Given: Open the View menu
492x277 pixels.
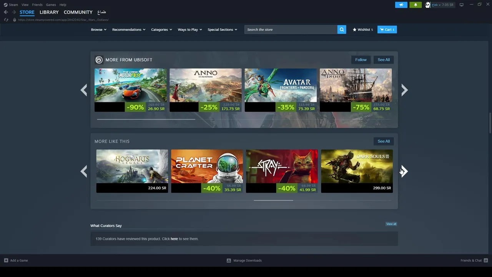Looking at the screenshot, I should tap(25, 5).
